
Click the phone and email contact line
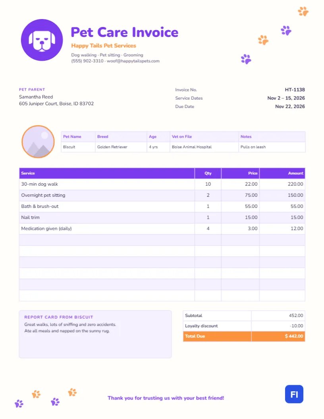(x=115, y=61)
